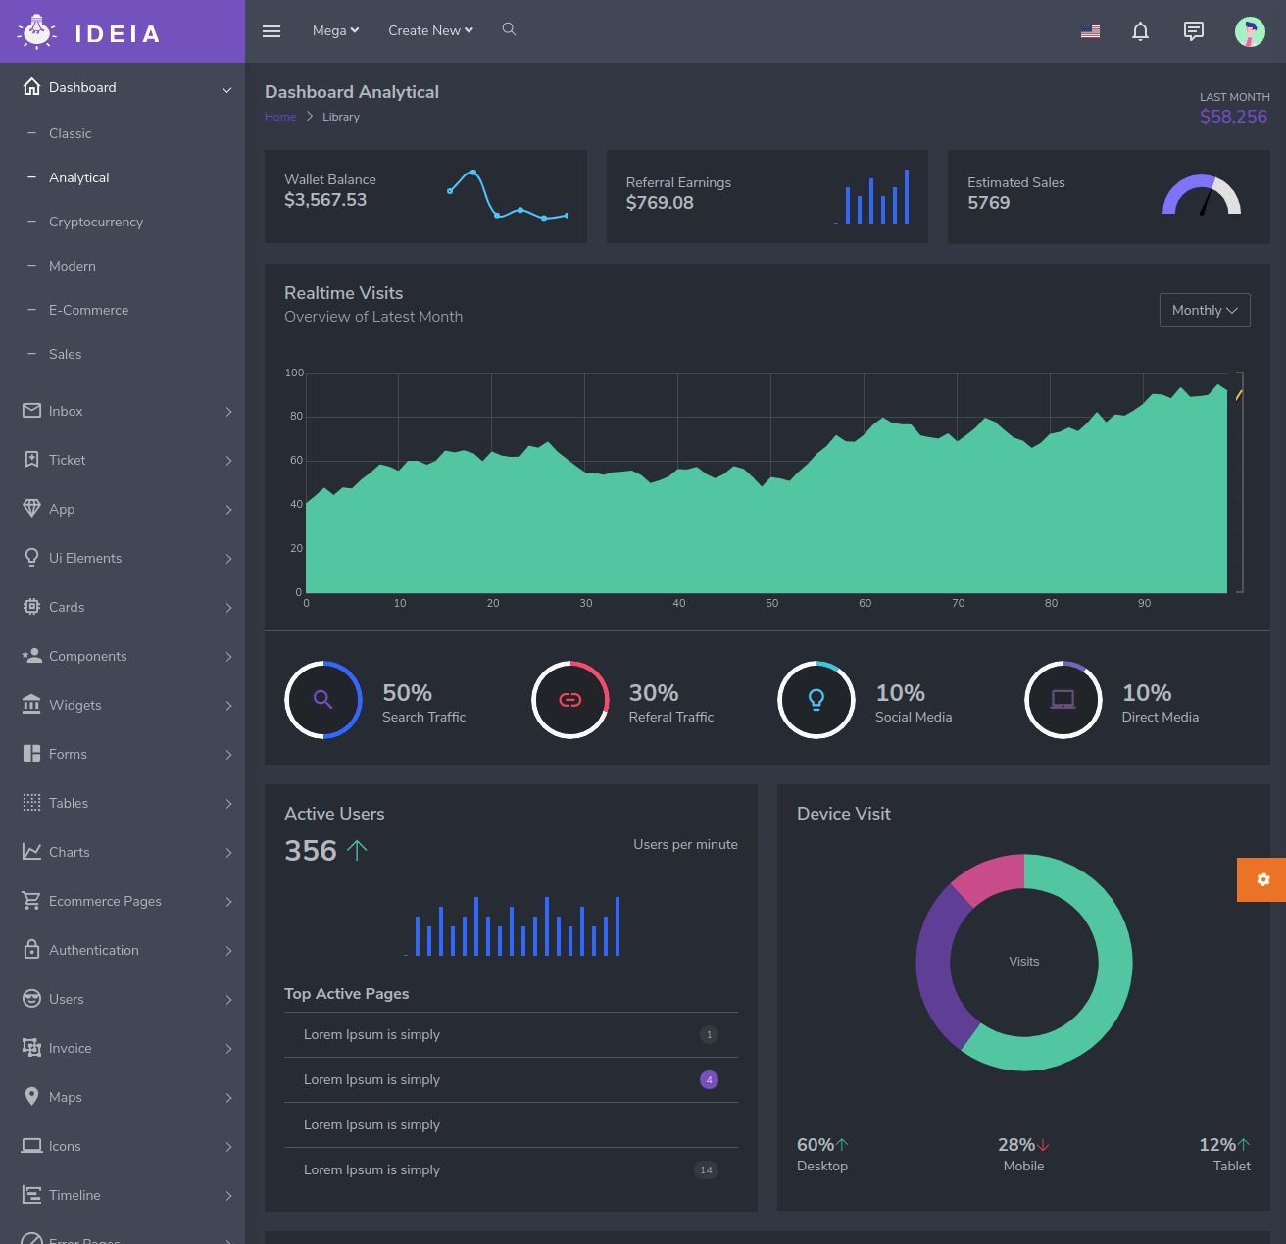Screen dimensions: 1286x1244
Task: Open the Monthly period dropdown
Action: (x=1204, y=310)
